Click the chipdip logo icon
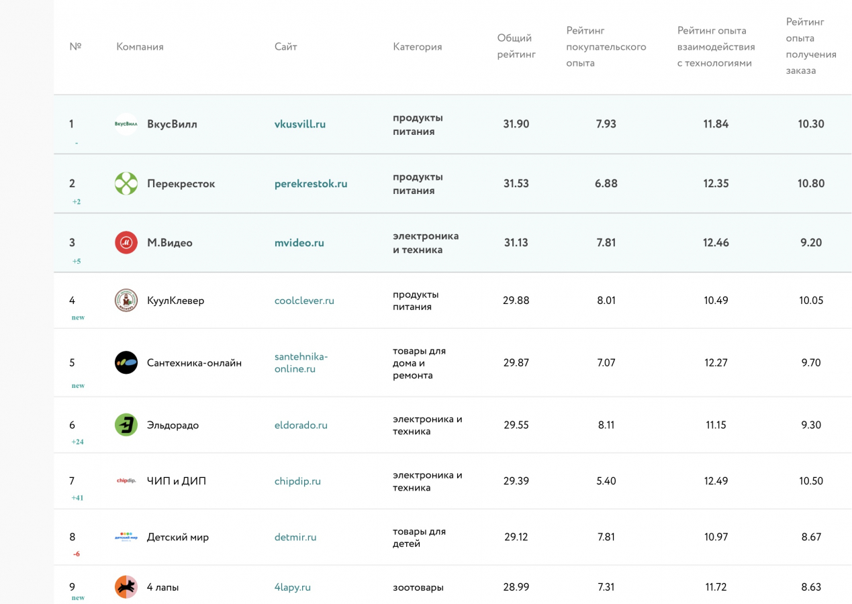Viewport: 852px width, 604px height. click(x=126, y=481)
